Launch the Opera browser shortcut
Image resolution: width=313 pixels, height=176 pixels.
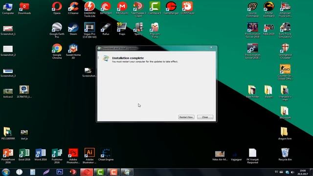pyautogui.click(x=57, y=8)
